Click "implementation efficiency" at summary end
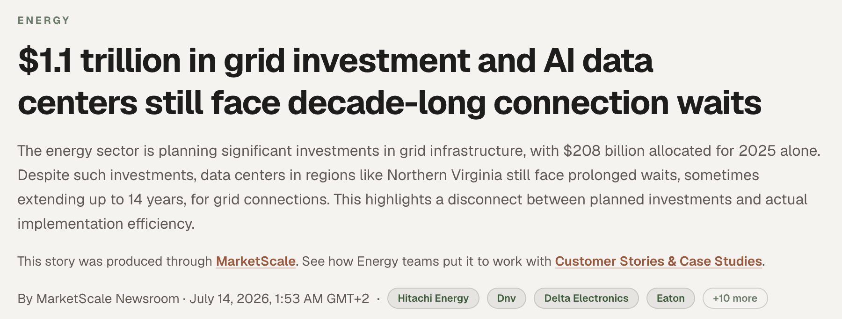The image size is (842, 319). point(105,224)
